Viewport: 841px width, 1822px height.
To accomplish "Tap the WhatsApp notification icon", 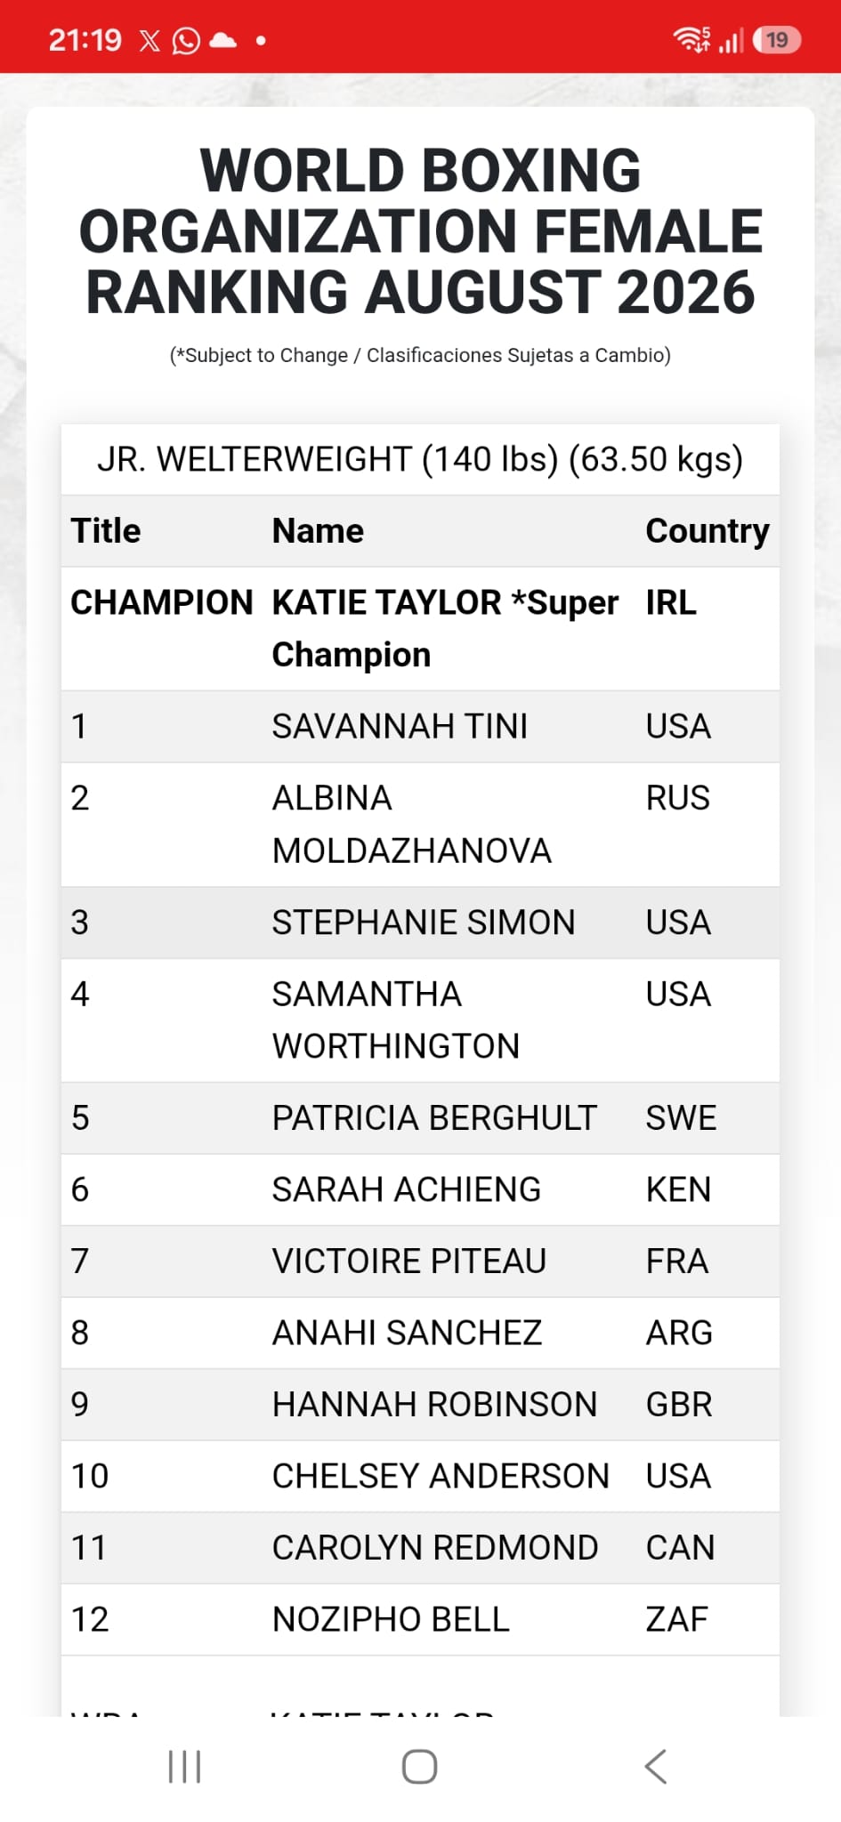I will tap(186, 40).
